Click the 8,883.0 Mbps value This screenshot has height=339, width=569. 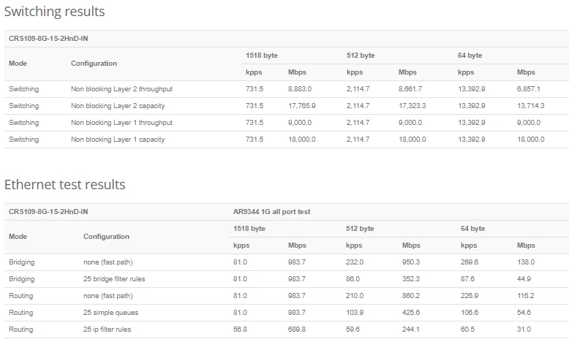point(301,89)
